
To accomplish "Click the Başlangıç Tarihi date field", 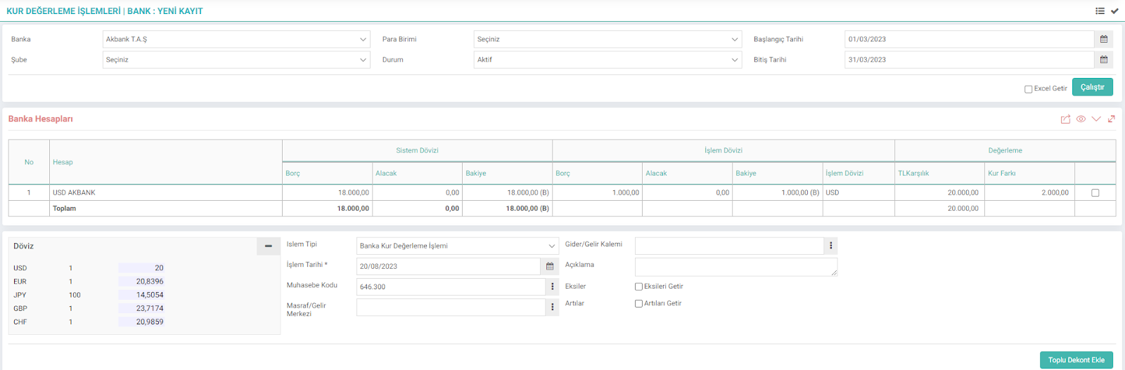I will point(970,39).
